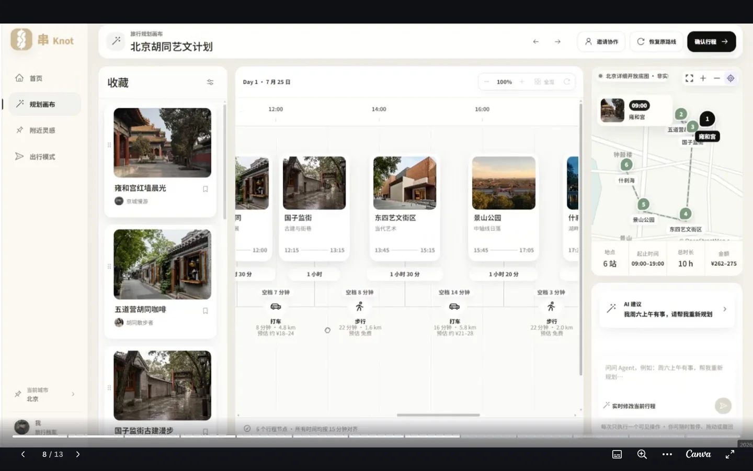
Task: Click the first 打车 car icon (8 分钟)
Action: coord(276,307)
